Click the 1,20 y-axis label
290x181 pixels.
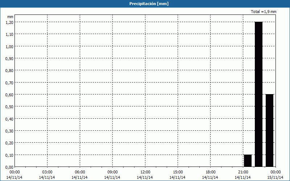pos(9,22)
